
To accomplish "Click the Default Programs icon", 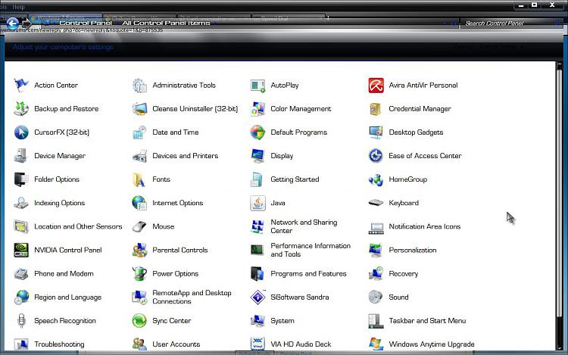I will click(257, 132).
